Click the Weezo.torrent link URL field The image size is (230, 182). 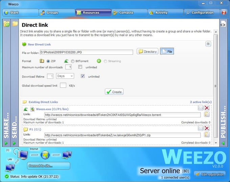pyautogui.click(x=122, y=115)
